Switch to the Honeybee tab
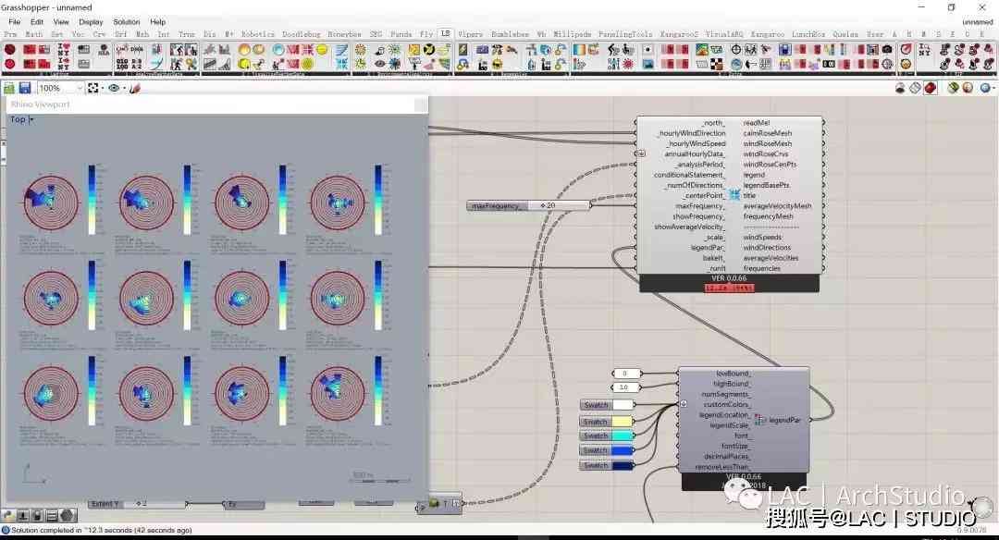 [x=345, y=34]
